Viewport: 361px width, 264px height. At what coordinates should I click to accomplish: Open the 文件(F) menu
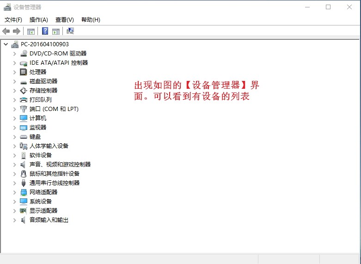click(x=13, y=19)
